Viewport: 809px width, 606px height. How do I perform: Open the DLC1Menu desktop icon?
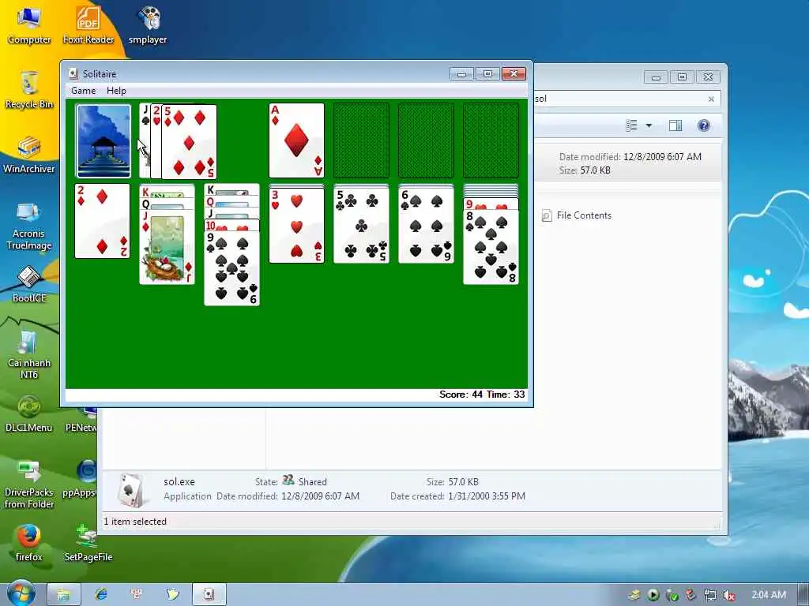point(29,413)
